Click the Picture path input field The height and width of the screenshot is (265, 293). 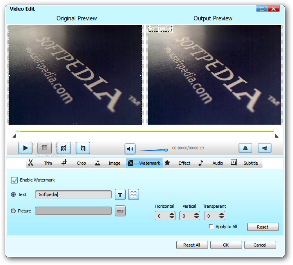(x=73, y=211)
